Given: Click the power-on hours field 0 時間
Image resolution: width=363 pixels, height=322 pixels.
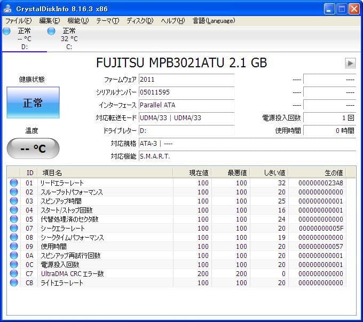Looking at the screenshot, I should click(330, 131).
